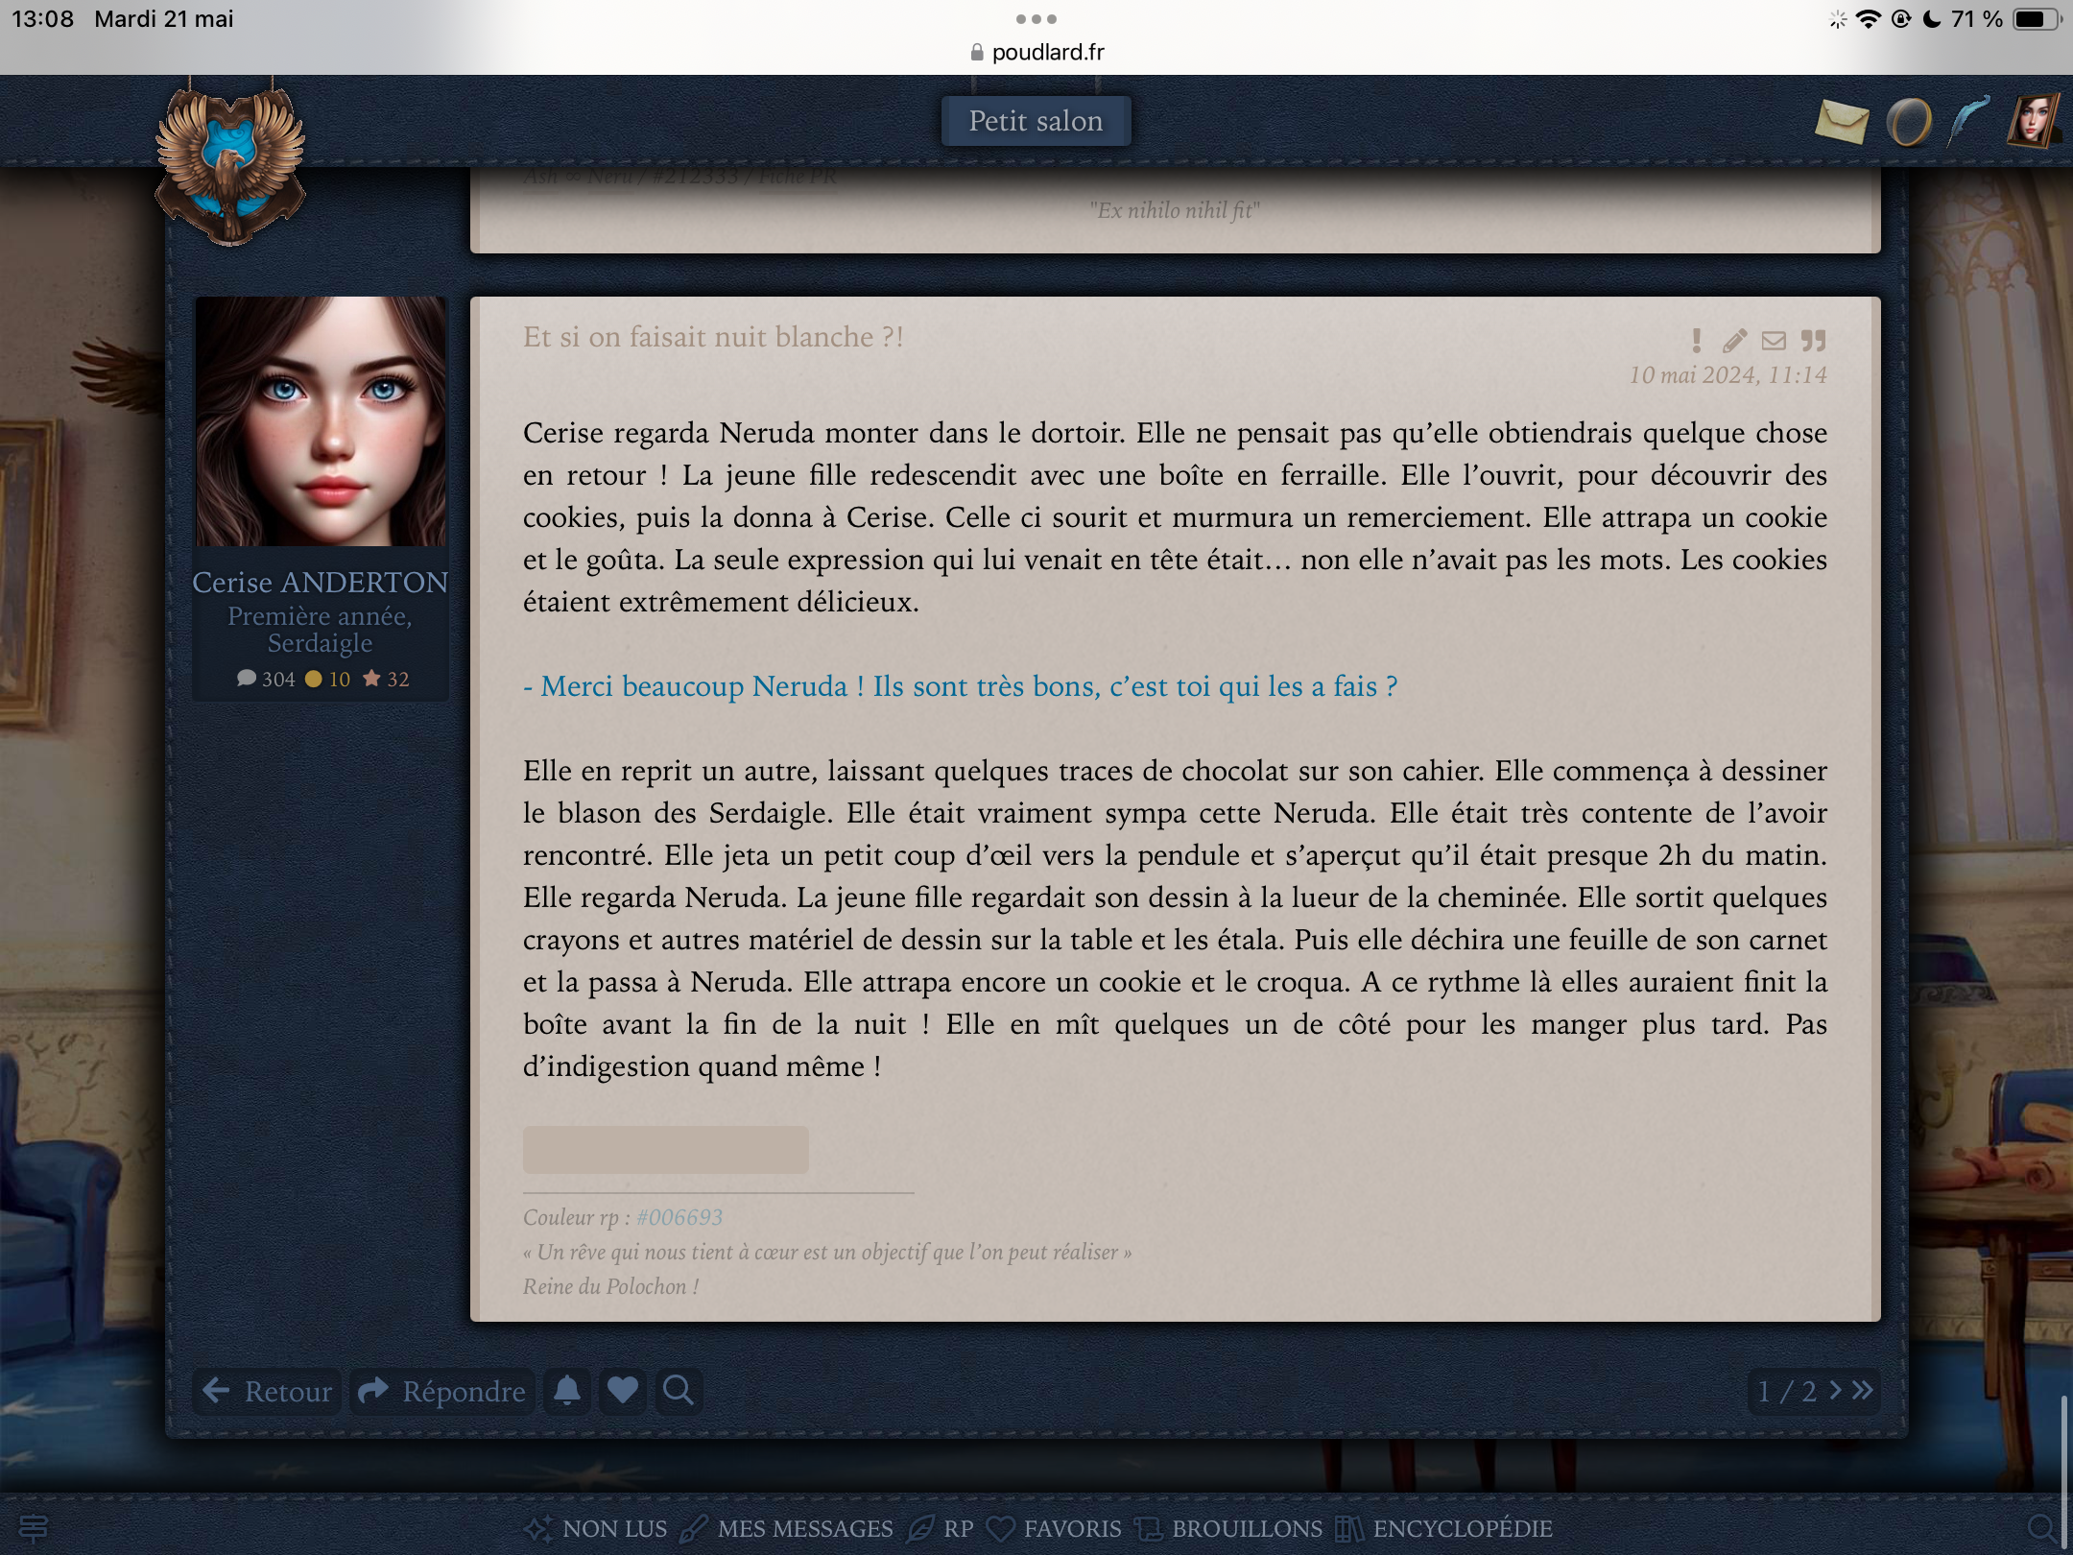Send private message via envelope icon on post
This screenshot has width=2073, height=1555.
pos(1774,341)
